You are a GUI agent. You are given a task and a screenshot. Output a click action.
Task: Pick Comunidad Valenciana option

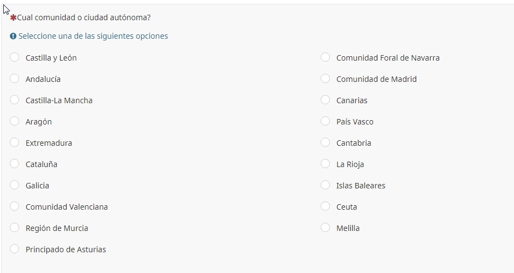point(15,206)
